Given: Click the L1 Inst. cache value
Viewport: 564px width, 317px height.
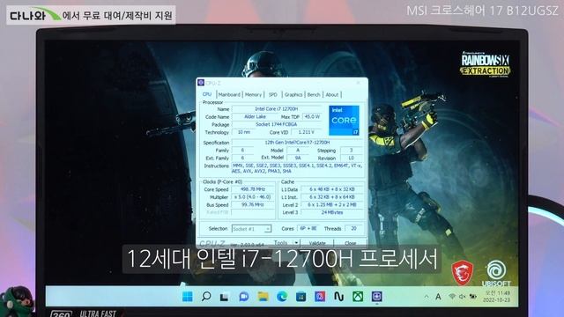Looking at the screenshot, I should click(331, 197).
